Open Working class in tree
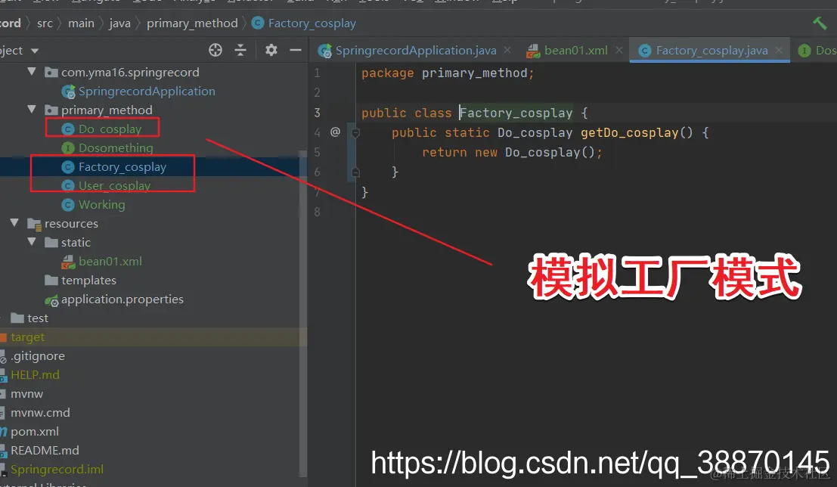 coord(101,204)
